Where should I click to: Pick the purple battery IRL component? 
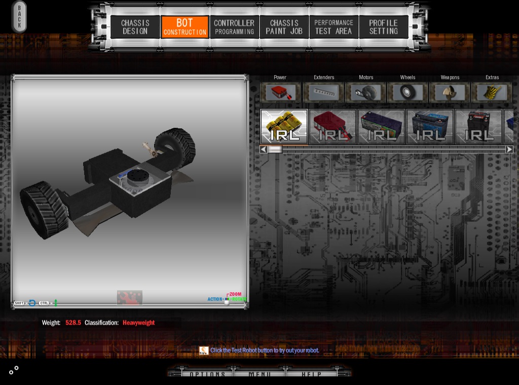tap(381, 127)
